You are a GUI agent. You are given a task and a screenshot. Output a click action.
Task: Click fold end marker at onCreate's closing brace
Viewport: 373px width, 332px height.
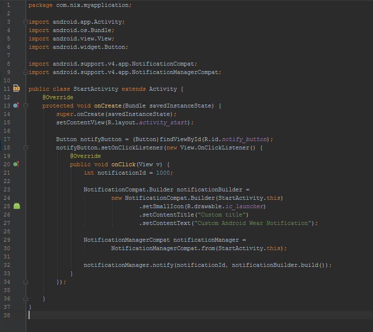pyautogui.click(x=26, y=298)
